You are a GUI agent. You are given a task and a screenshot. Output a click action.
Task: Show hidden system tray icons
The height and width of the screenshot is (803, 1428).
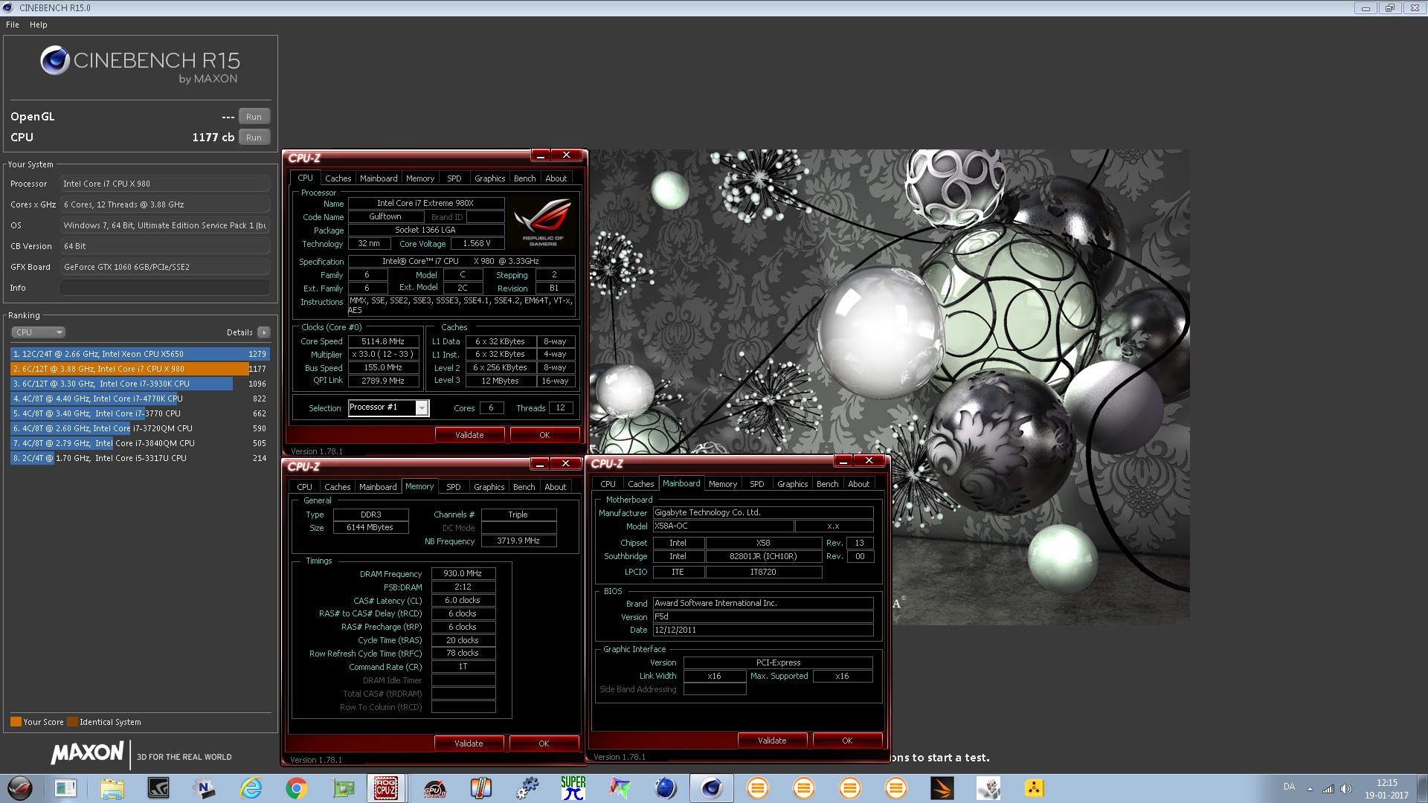coord(1310,789)
